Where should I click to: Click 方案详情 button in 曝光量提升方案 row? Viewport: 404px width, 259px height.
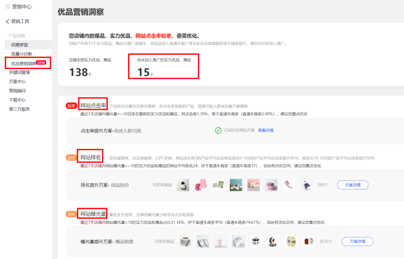357,241
